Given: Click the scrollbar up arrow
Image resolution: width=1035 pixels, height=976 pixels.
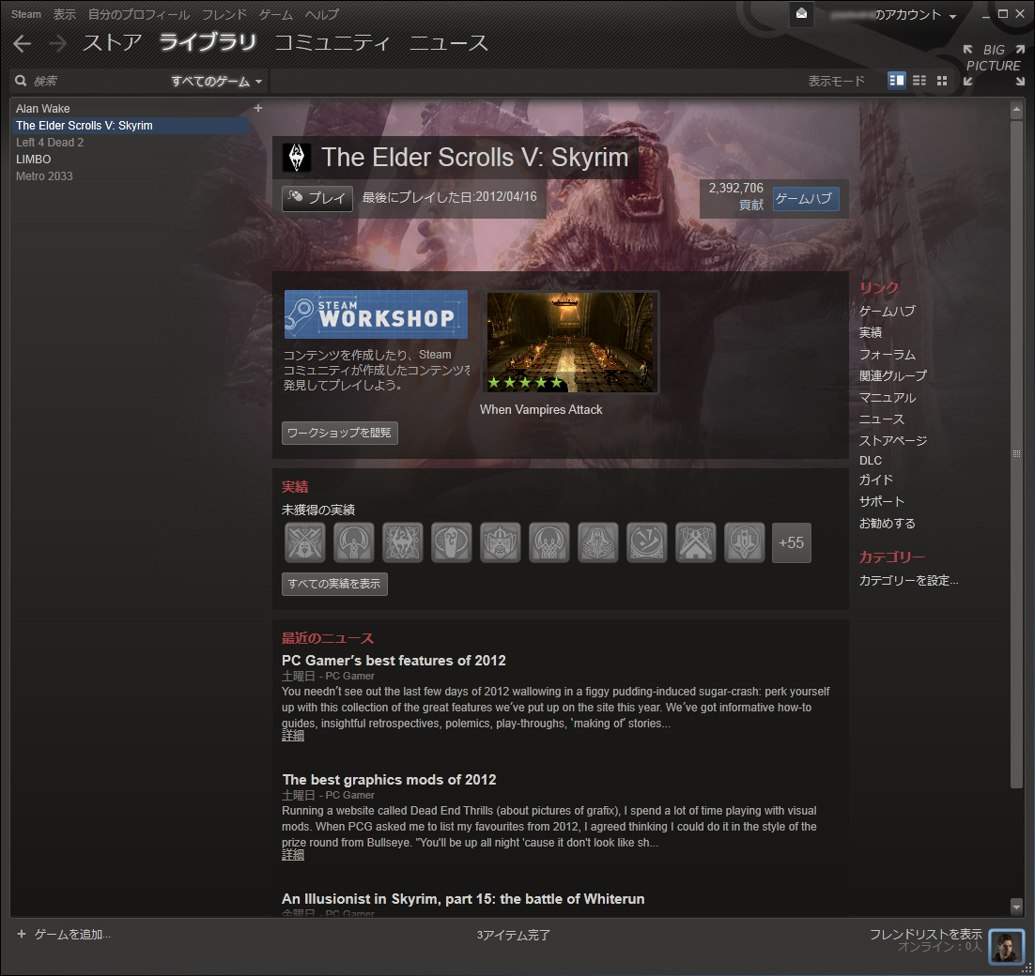Looking at the screenshot, I should click(x=1016, y=110).
